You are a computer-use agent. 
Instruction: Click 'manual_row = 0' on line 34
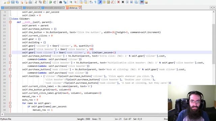click(31, 96)
